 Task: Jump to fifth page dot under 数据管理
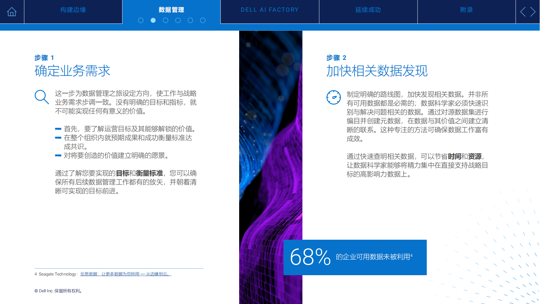(190, 20)
